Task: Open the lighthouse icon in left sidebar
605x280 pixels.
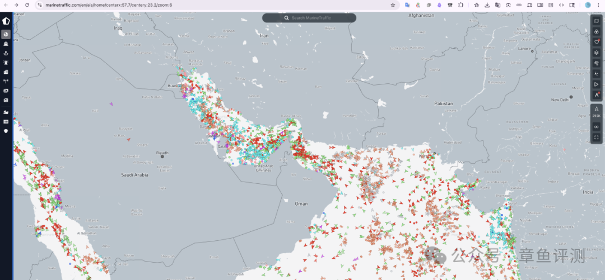Action: (x=6, y=63)
